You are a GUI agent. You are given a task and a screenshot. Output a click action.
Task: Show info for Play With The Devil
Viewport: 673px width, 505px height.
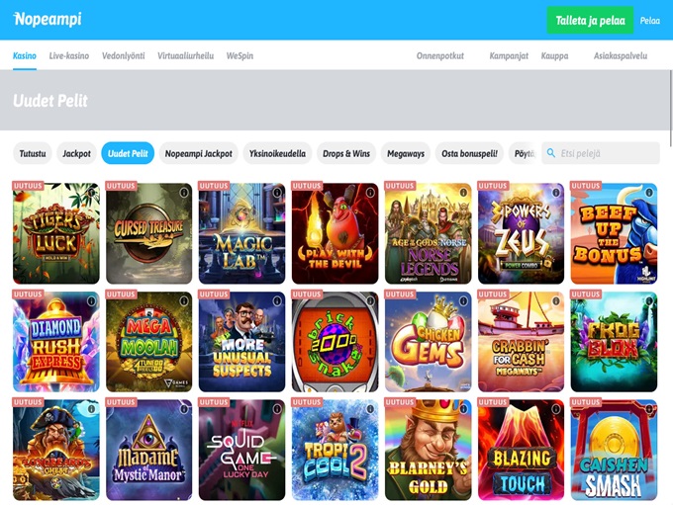pyautogui.click(x=370, y=193)
